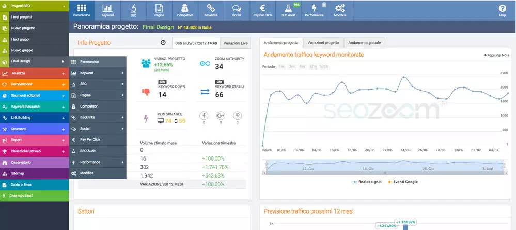Open the Dati al 05/07/2017 tab
Screen dimensions: 516x230
click(x=196, y=43)
